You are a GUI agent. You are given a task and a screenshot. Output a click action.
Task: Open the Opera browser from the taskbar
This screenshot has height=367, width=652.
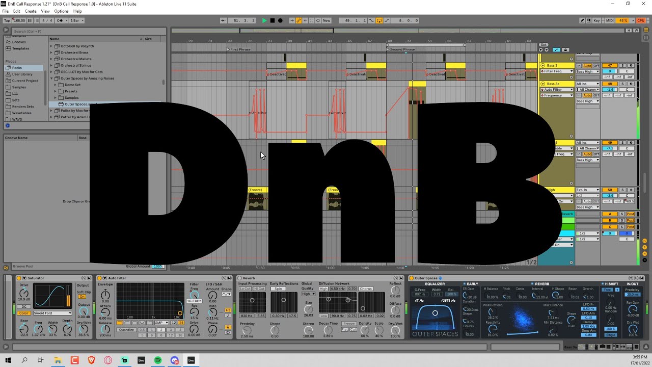click(108, 360)
